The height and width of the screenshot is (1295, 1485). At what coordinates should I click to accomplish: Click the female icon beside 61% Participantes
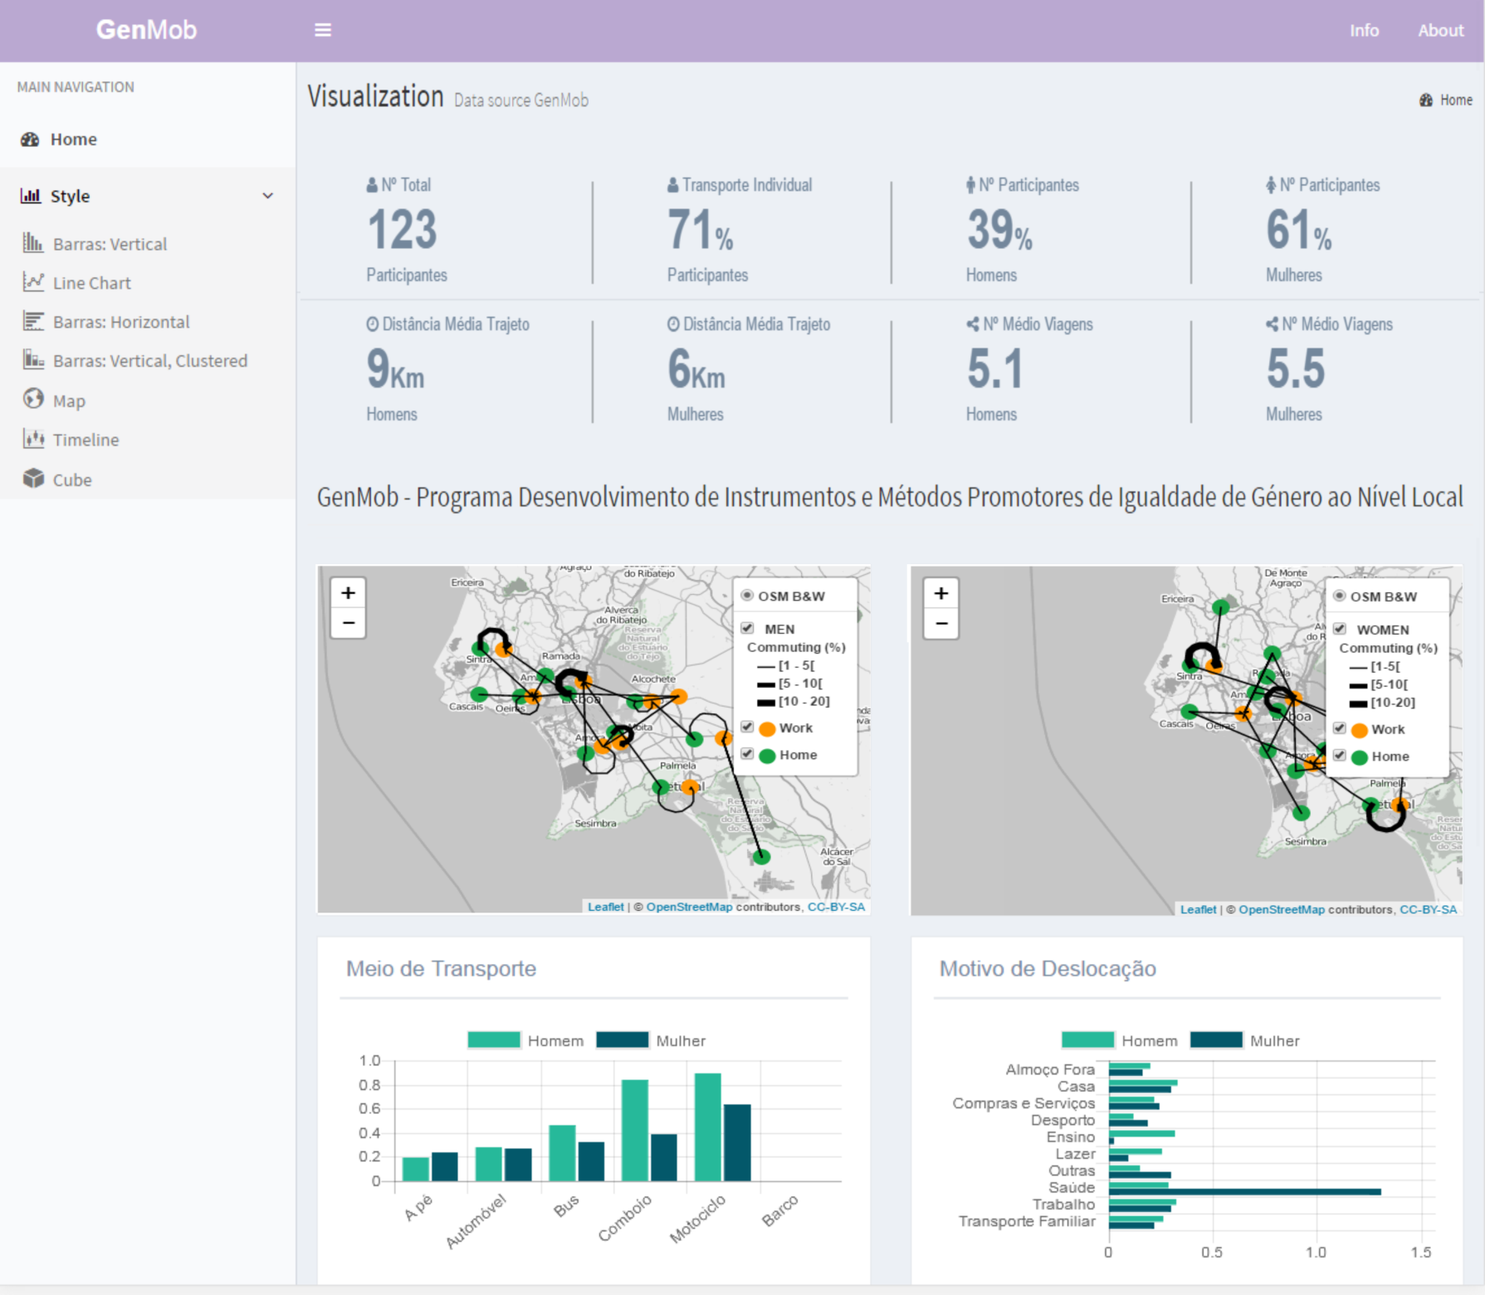(1271, 185)
